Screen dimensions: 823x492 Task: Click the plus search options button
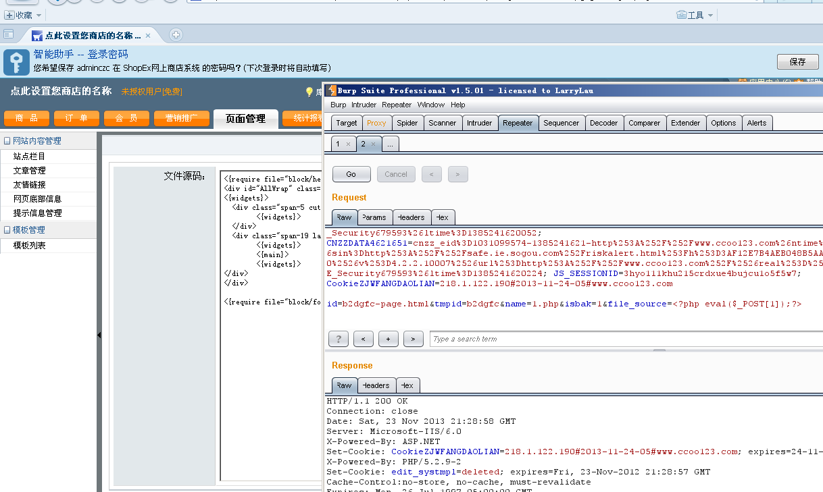click(x=389, y=339)
